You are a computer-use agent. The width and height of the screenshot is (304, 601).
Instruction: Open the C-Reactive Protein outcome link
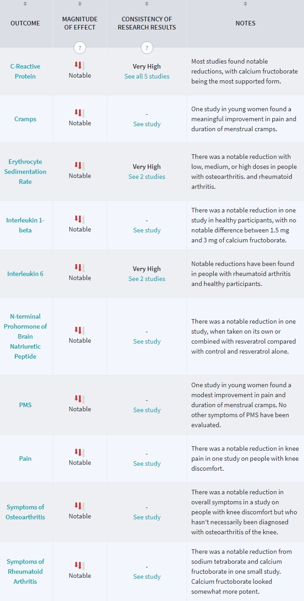tap(25, 71)
